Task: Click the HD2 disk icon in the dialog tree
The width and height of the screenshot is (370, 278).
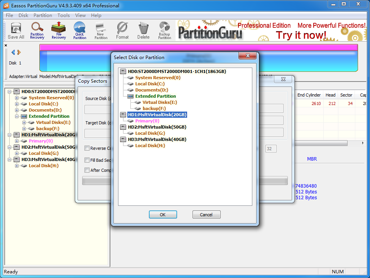Action: pos(123,127)
